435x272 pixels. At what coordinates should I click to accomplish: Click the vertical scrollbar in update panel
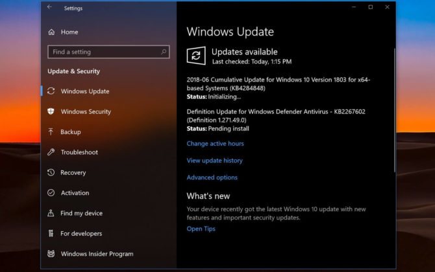(394, 97)
